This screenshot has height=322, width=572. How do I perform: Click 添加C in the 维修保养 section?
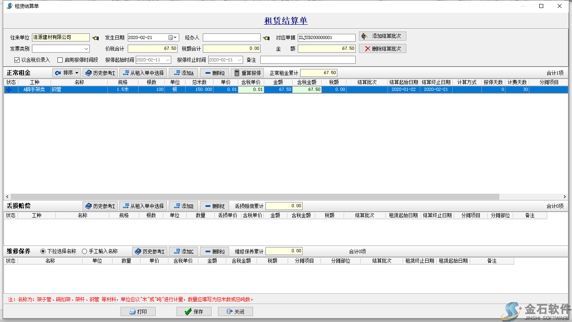click(183, 251)
